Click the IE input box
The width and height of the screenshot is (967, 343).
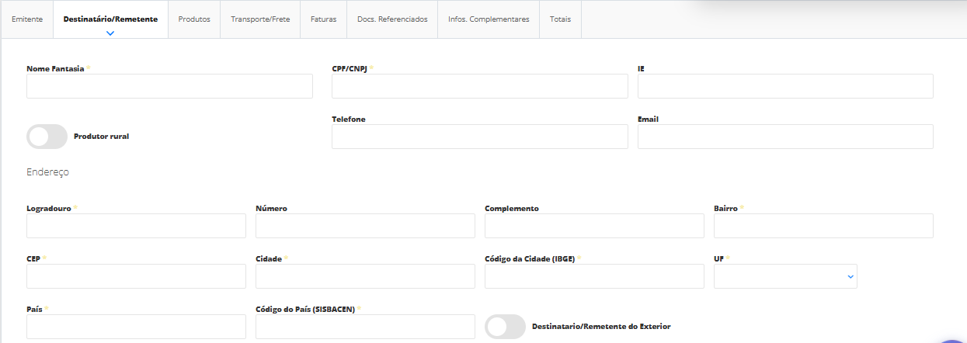tap(785, 86)
